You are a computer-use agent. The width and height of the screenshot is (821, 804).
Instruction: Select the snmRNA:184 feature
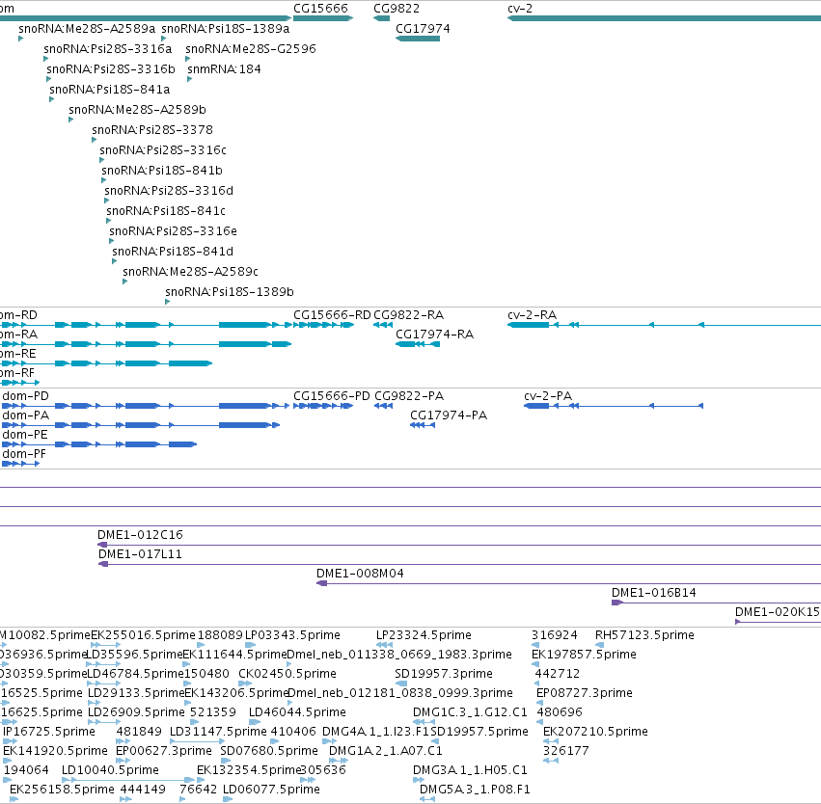189,79
